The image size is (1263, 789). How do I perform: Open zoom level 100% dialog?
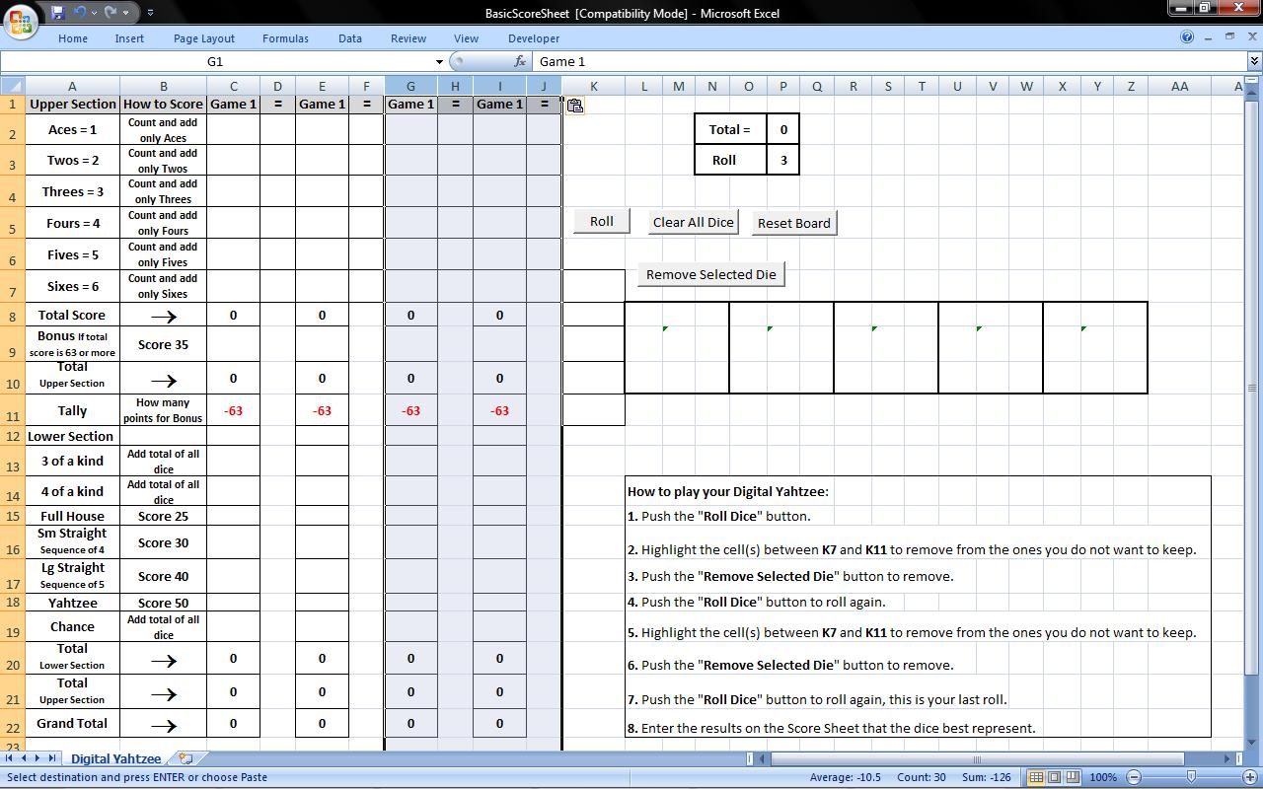(x=1103, y=777)
